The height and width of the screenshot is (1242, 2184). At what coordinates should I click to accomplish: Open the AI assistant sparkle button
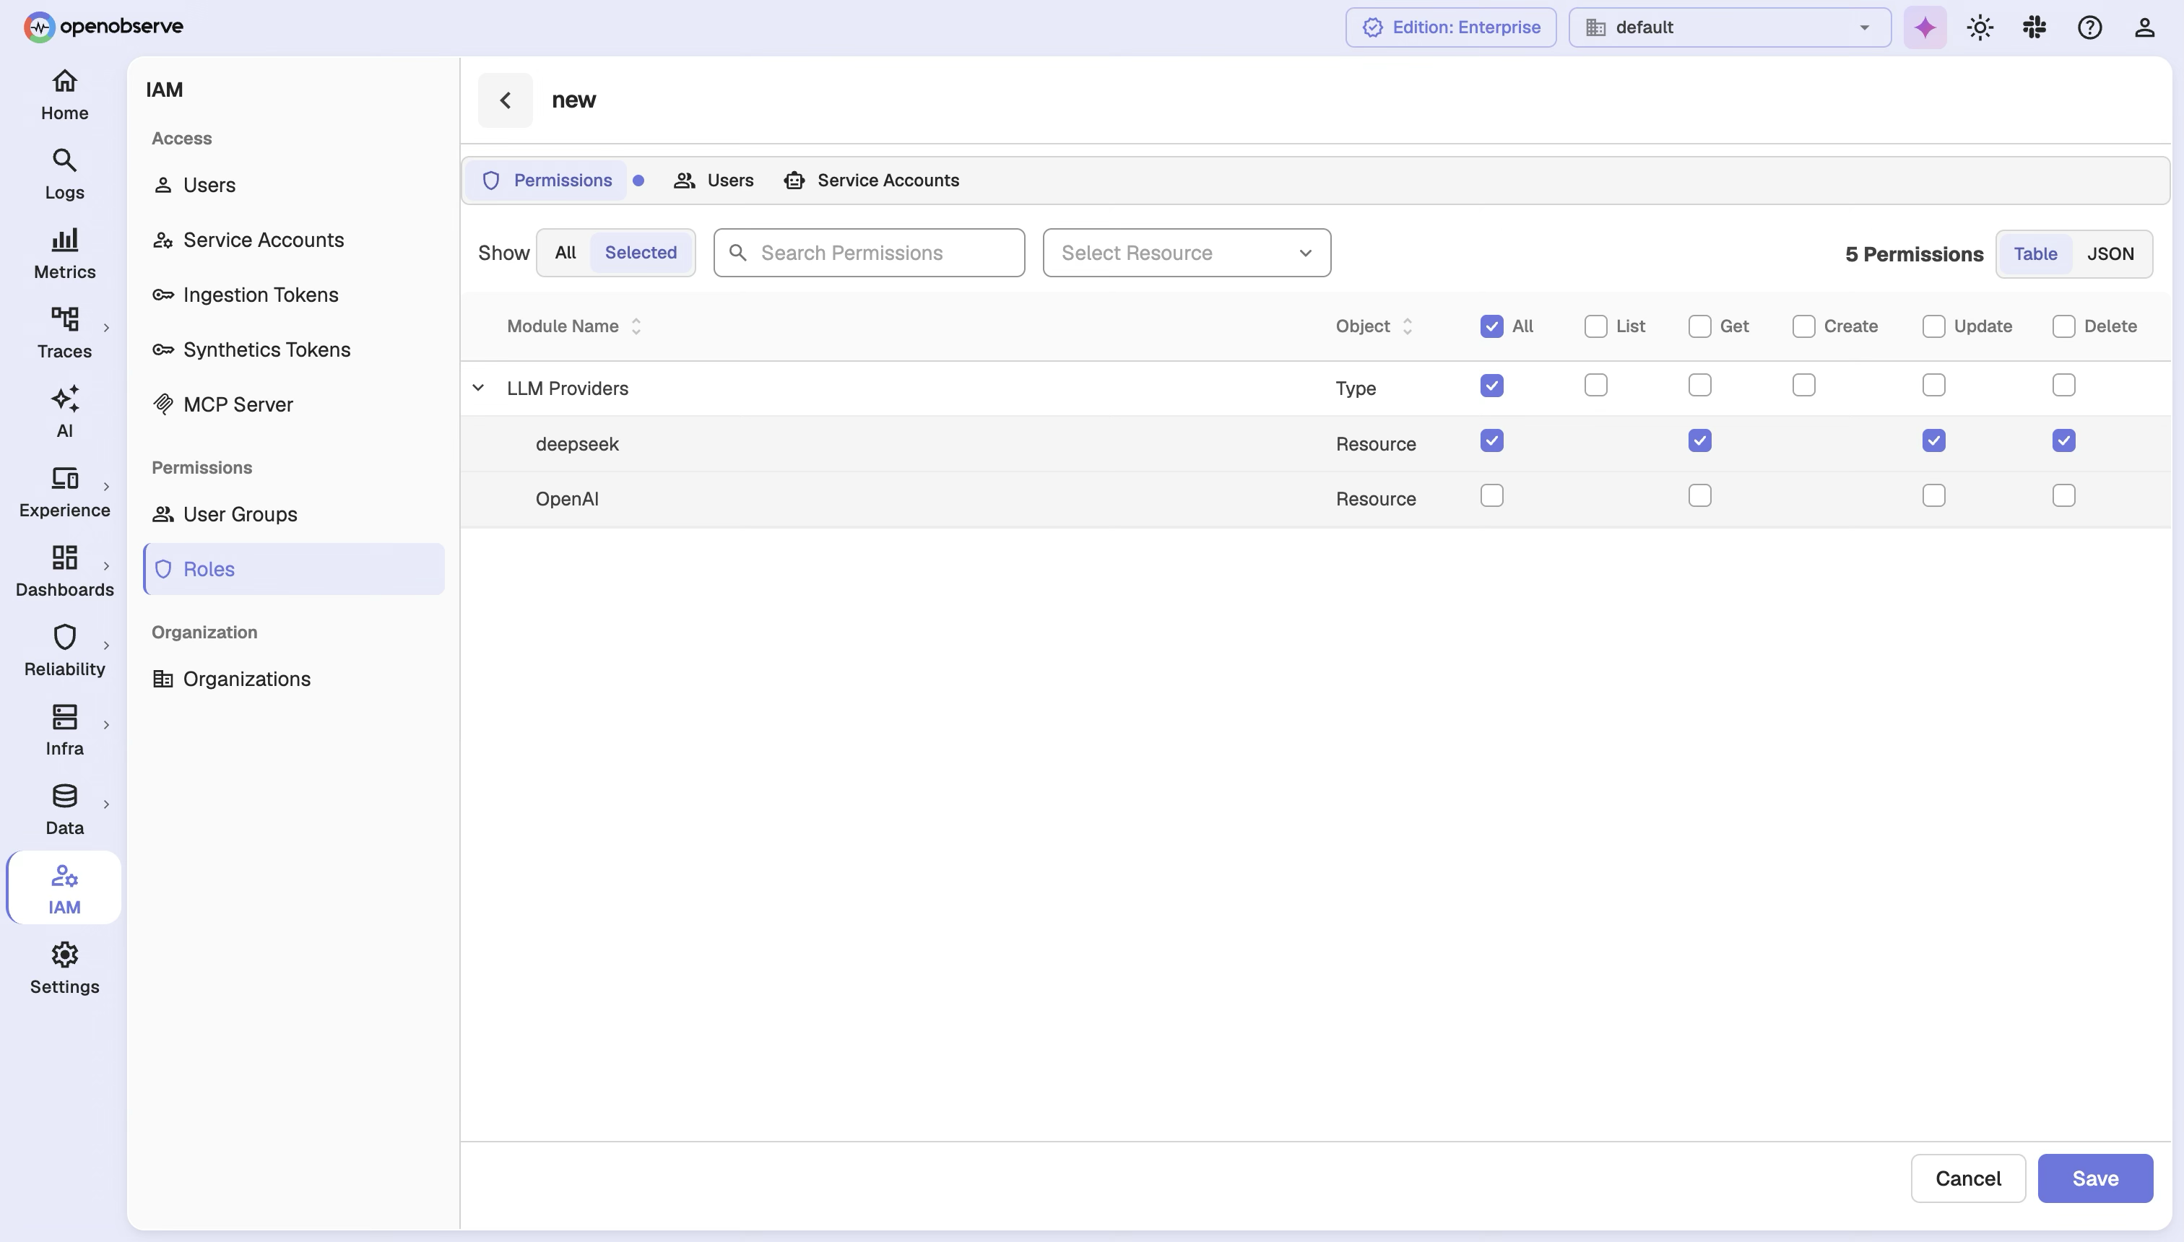pyautogui.click(x=1925, y=27)
